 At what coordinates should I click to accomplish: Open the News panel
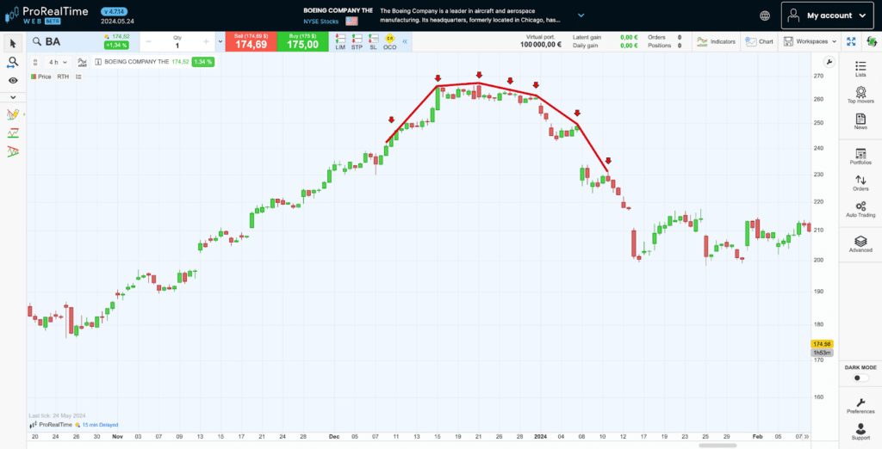click(x=860, y=121)
